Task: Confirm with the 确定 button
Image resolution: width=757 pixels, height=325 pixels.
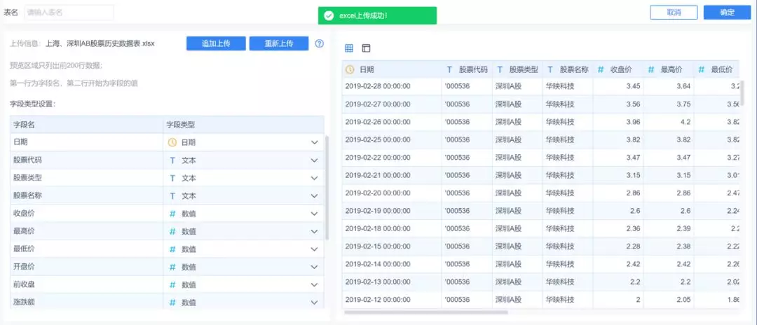Action: pyautogui.click(x=727, y=13)
